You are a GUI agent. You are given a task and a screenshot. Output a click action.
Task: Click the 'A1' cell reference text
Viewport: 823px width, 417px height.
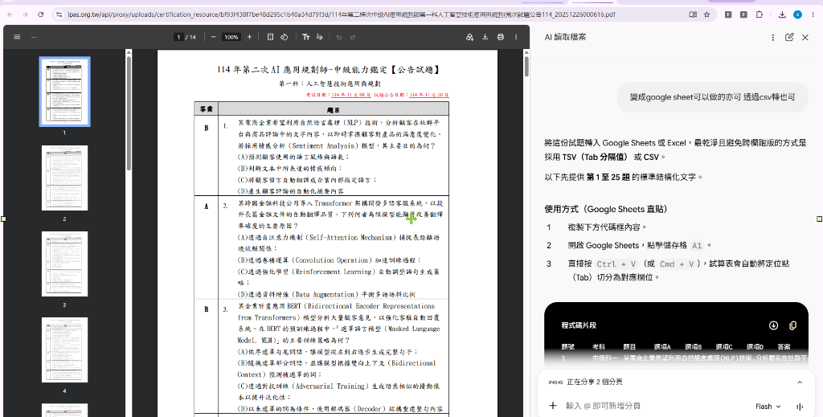click(x=697, y=246)
